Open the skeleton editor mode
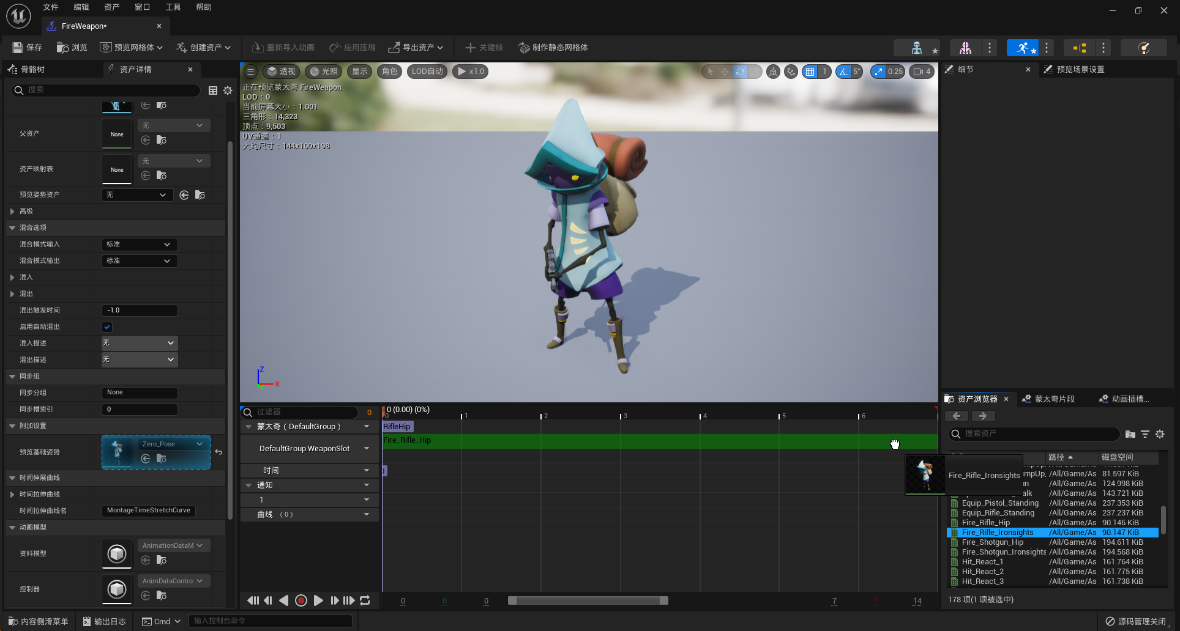Screen dimensions: 1180x631 tap(916, 48)
